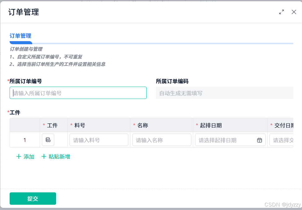Click the 料号 column header

pyautogui.click(x=99, y=125)
